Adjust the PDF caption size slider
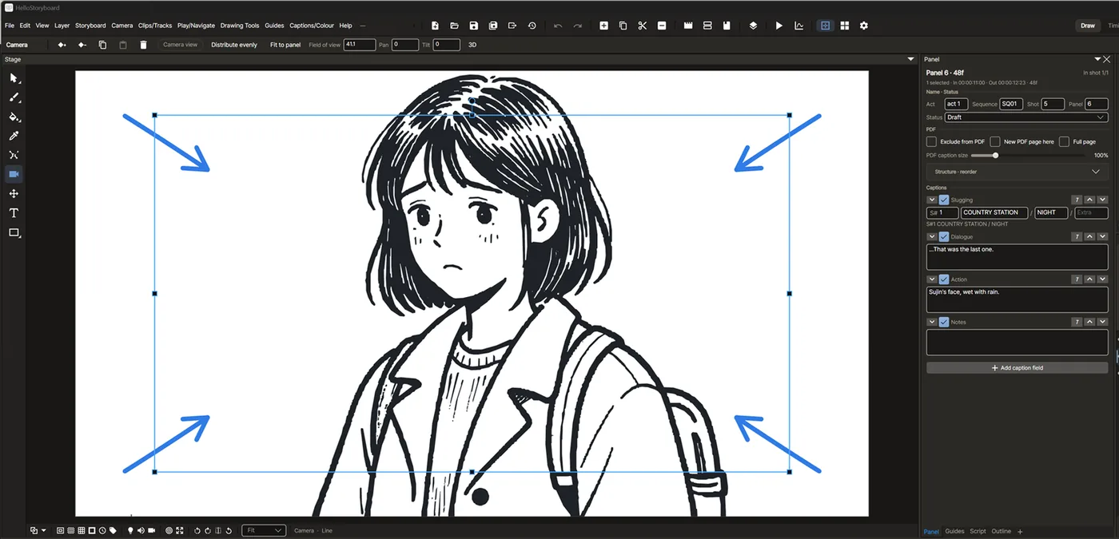Image resolution: width=1119 pixels, height=539 pixels. (995, 155)
